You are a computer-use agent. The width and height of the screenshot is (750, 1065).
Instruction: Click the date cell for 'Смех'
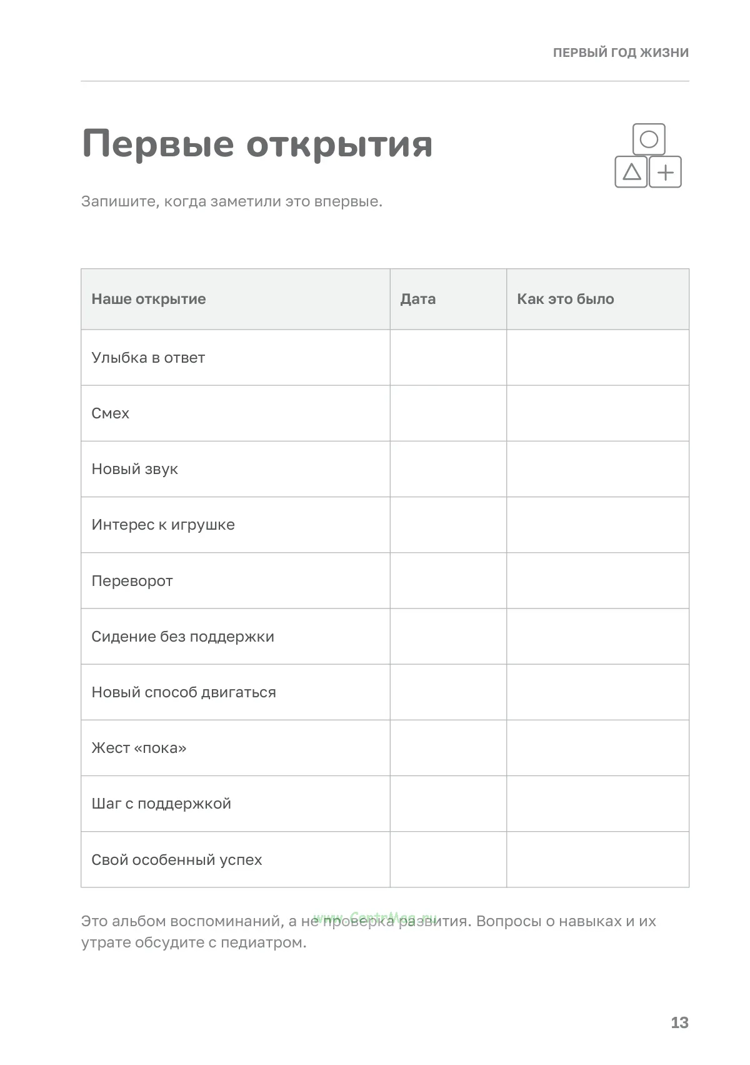(x=448, y=413)
